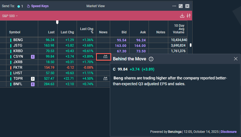Click the Behind the Move icon for CSYN
This screenshot has height=137, width=241.
pos(103,57)
